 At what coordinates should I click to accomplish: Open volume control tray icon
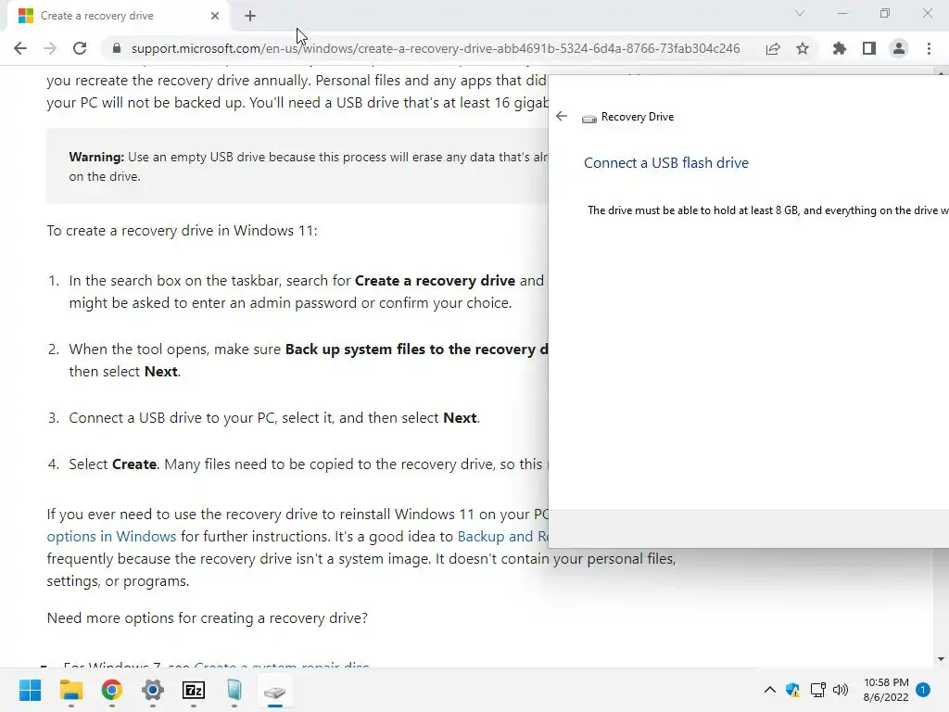(x=841, y=690)
